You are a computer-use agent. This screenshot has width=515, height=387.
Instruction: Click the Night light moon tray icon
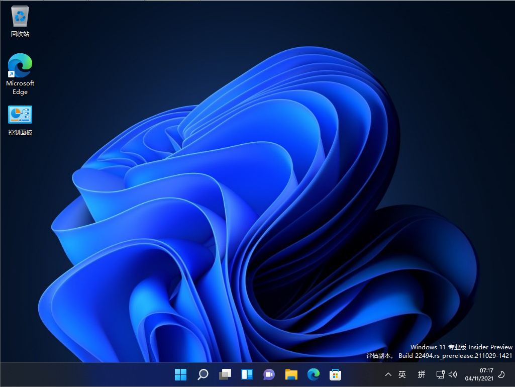(501, 374)
